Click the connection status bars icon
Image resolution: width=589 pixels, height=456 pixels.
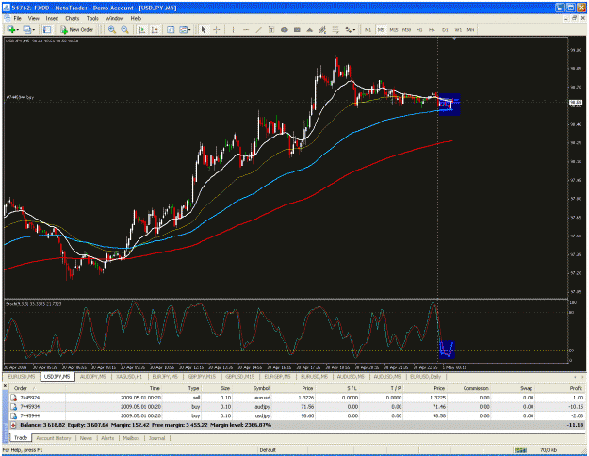520,450
